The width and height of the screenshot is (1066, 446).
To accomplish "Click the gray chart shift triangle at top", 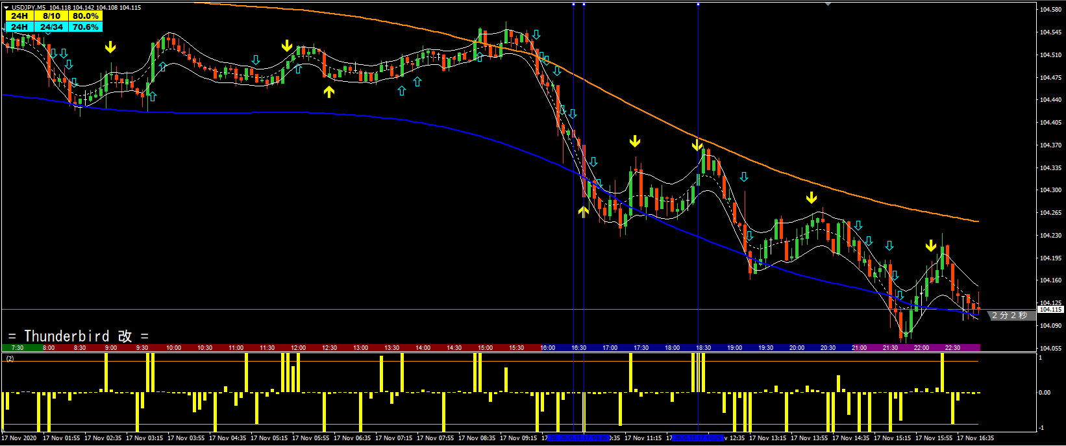I will 828,4.
